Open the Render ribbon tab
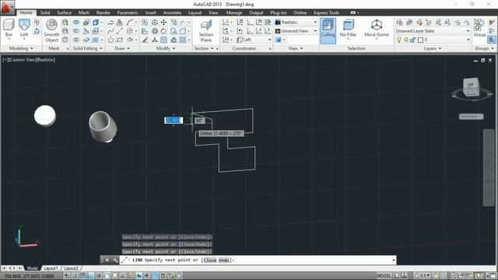This screenshot has width=498, height=280. point(103,12)
